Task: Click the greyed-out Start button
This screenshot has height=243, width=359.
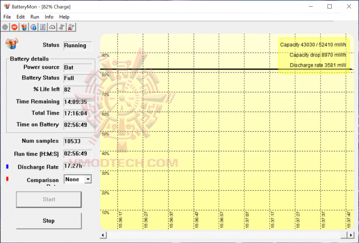Action: coord(49,200)
